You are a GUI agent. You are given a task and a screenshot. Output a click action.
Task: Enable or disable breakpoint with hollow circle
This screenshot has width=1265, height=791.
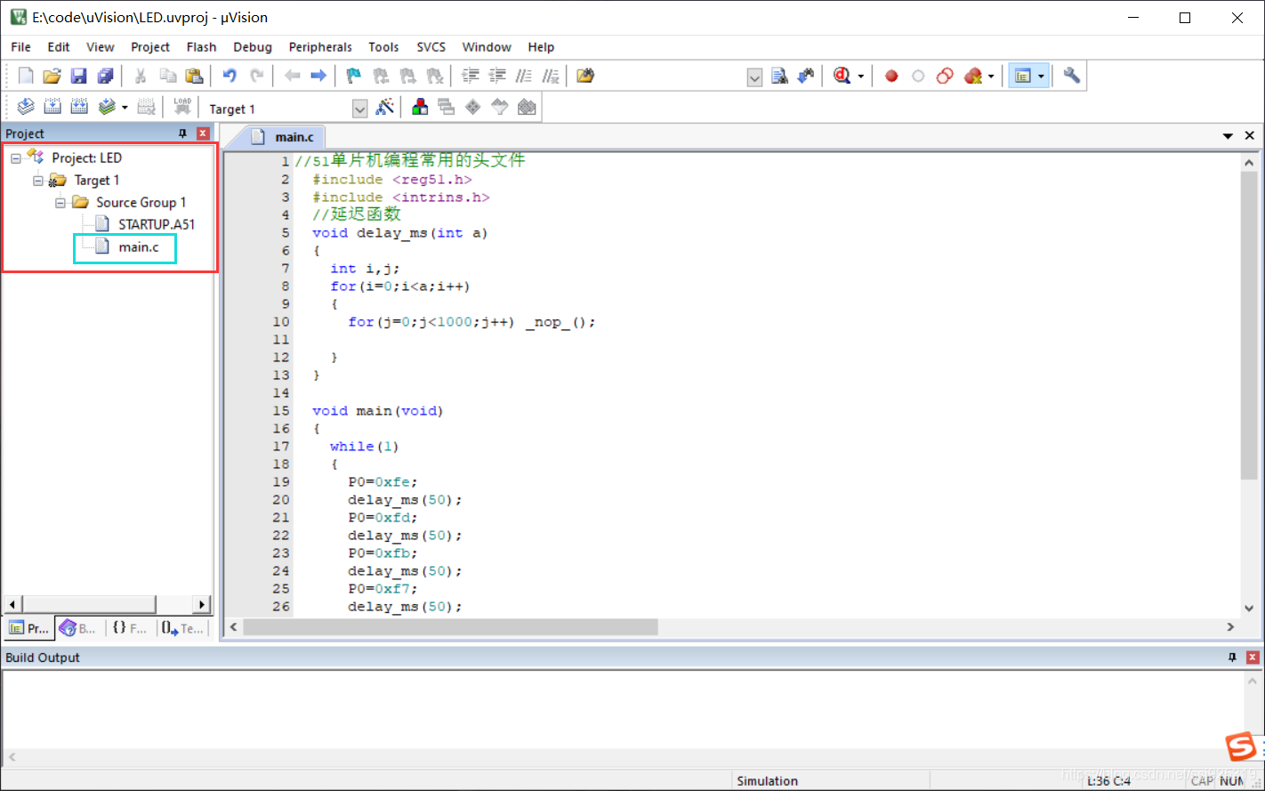tap(919, 77)
